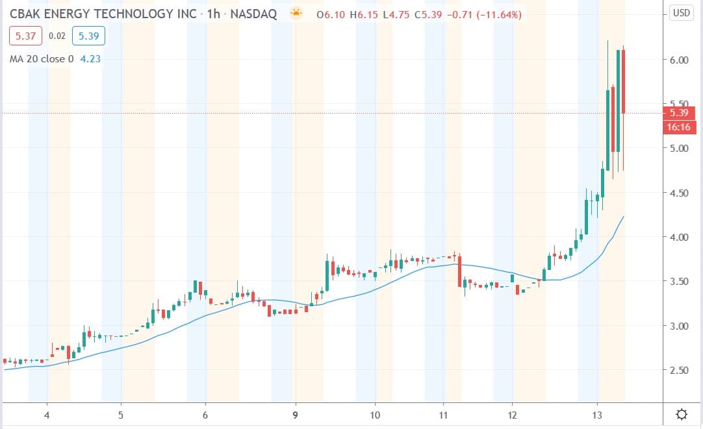Click the -0.71 (-11.64%) change value
703x429 pixels.
488,14
